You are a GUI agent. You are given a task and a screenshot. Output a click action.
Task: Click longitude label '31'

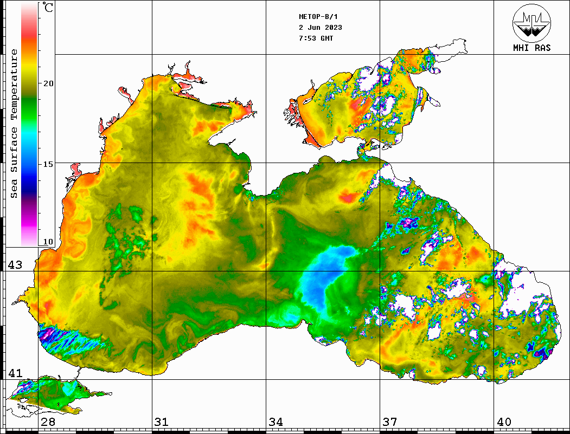pyautogui.click(x=162, y=422)
